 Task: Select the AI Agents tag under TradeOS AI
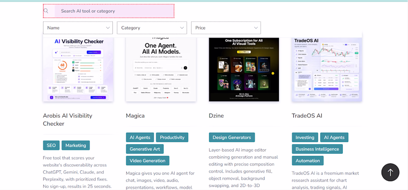(x=334, y=138)
